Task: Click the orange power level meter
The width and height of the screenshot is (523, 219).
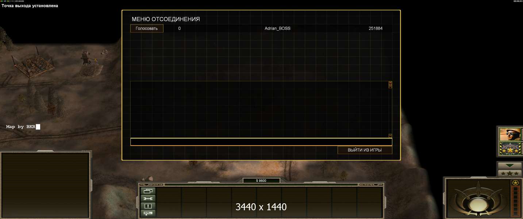Action: [x=515, y=201]
